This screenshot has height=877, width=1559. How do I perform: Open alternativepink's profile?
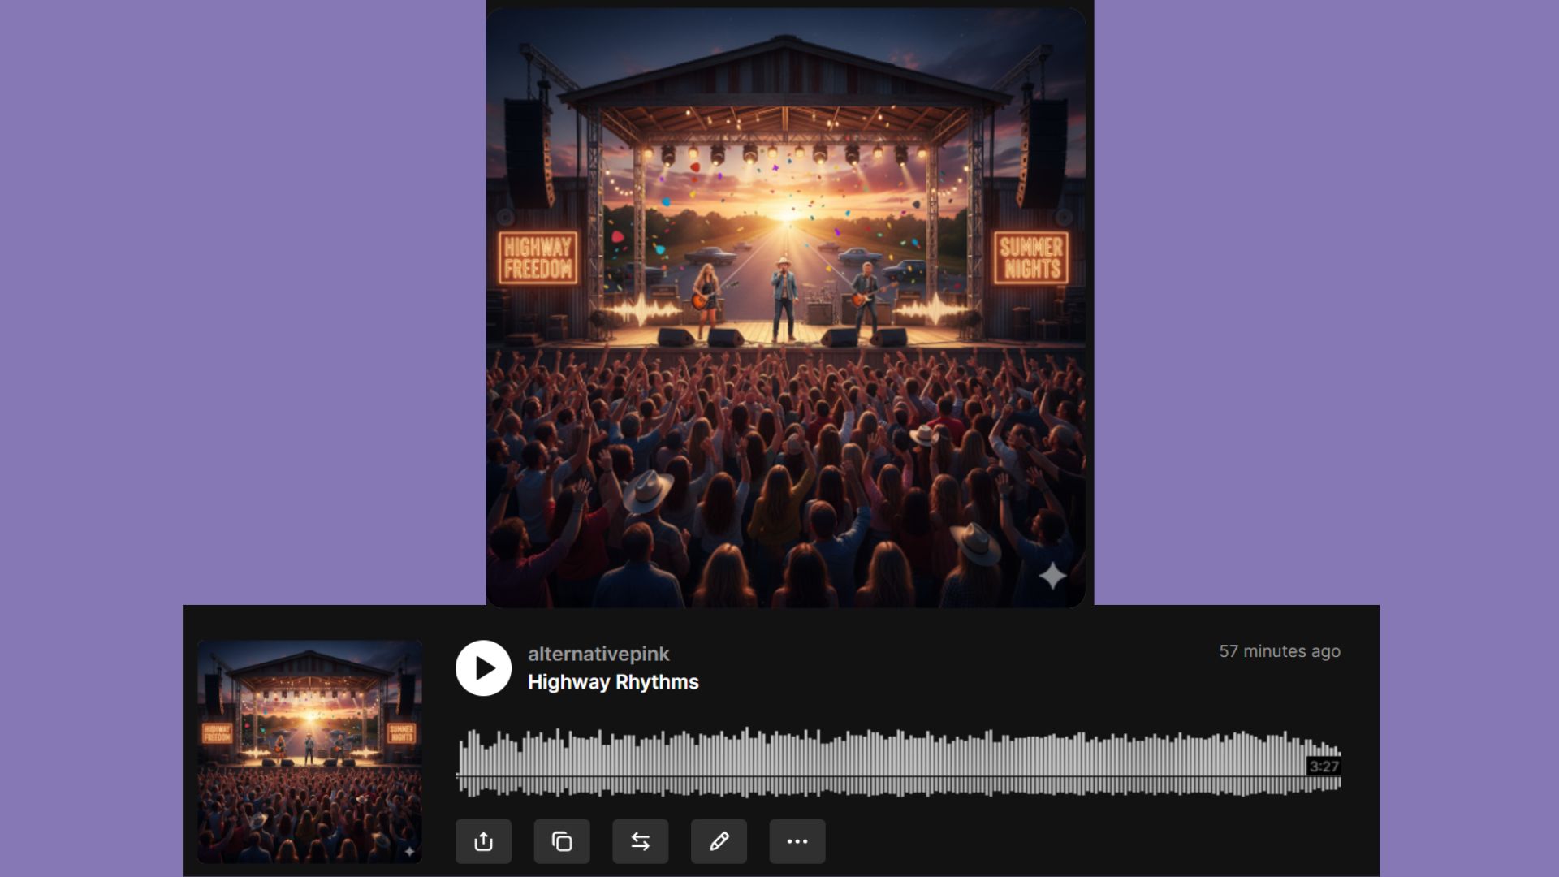coord(598,654)
